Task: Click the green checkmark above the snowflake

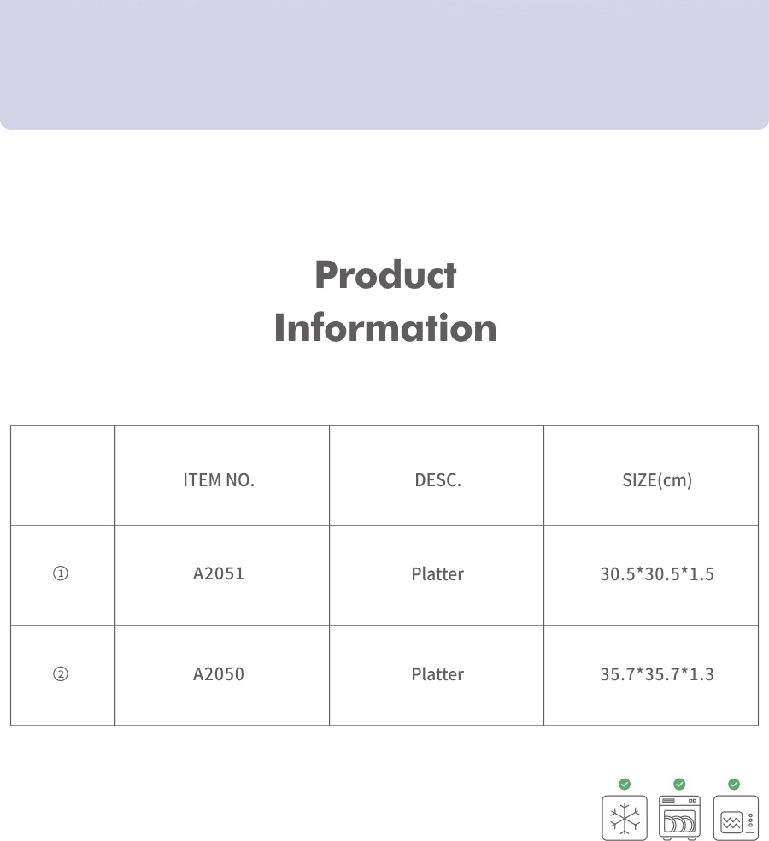Action: (625, 784)
